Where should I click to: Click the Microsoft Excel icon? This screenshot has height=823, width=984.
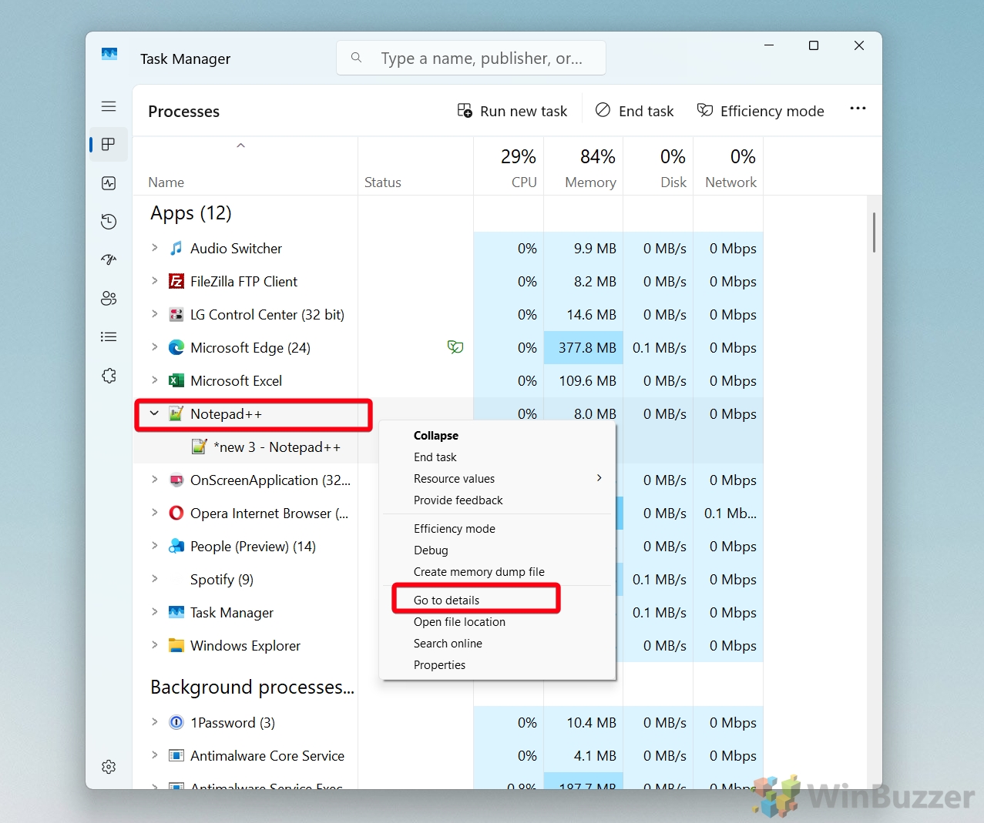click(176, 380)
